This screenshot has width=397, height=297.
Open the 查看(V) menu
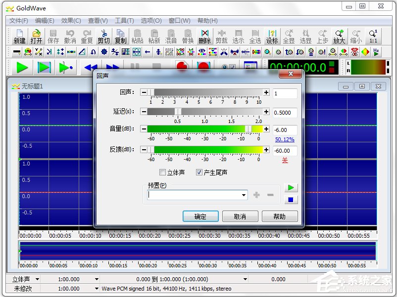click(x=98, y=21)
